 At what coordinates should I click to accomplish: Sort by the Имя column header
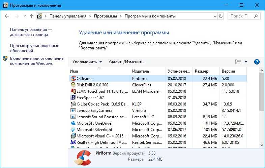[99, 71]
